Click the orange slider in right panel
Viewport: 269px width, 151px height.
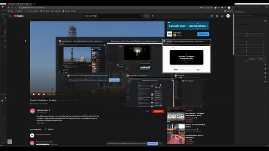[x=248, y=33]
